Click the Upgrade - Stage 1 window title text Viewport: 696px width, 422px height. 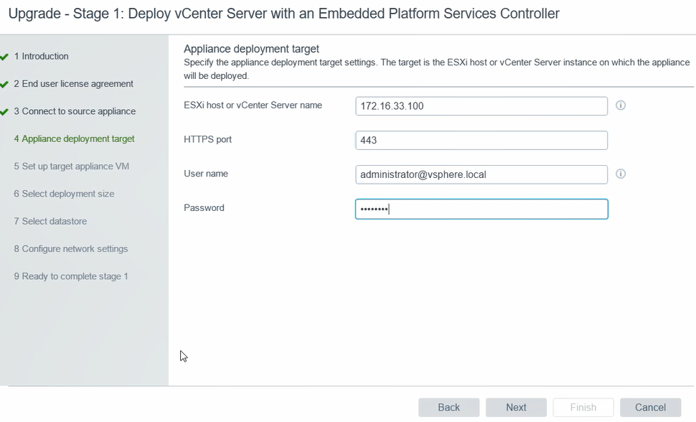[x=283, y=14]
